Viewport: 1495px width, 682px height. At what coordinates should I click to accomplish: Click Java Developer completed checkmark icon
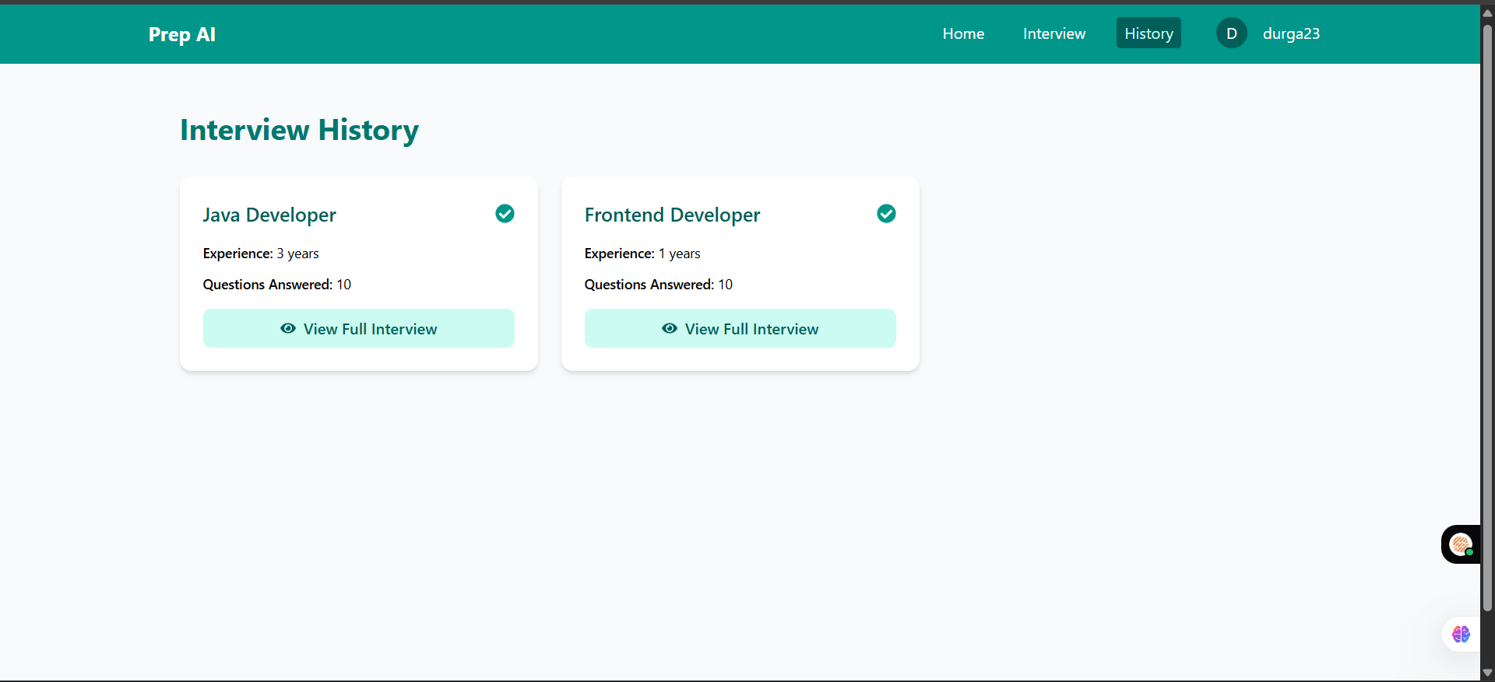pos(505,214)
